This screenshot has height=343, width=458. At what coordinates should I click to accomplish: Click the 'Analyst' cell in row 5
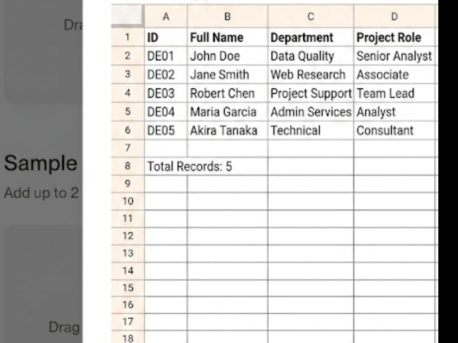[394, 112]
